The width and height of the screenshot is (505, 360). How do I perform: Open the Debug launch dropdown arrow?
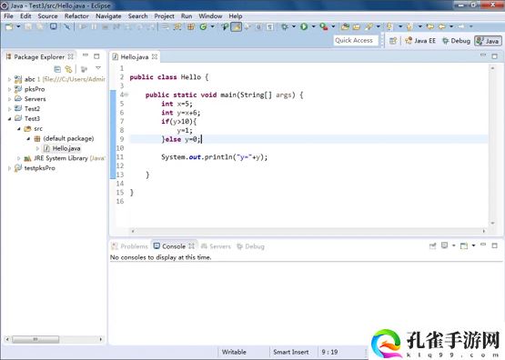click(x=293, y=26)
